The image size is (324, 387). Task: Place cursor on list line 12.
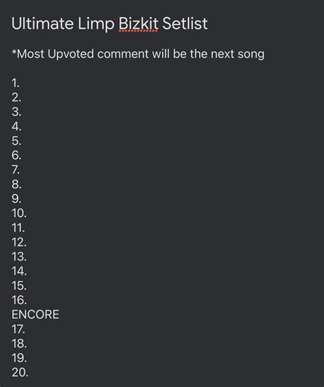[19, 242]
